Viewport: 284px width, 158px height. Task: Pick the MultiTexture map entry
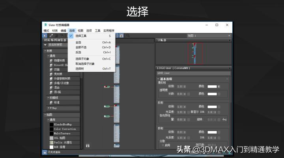(62, 134)
